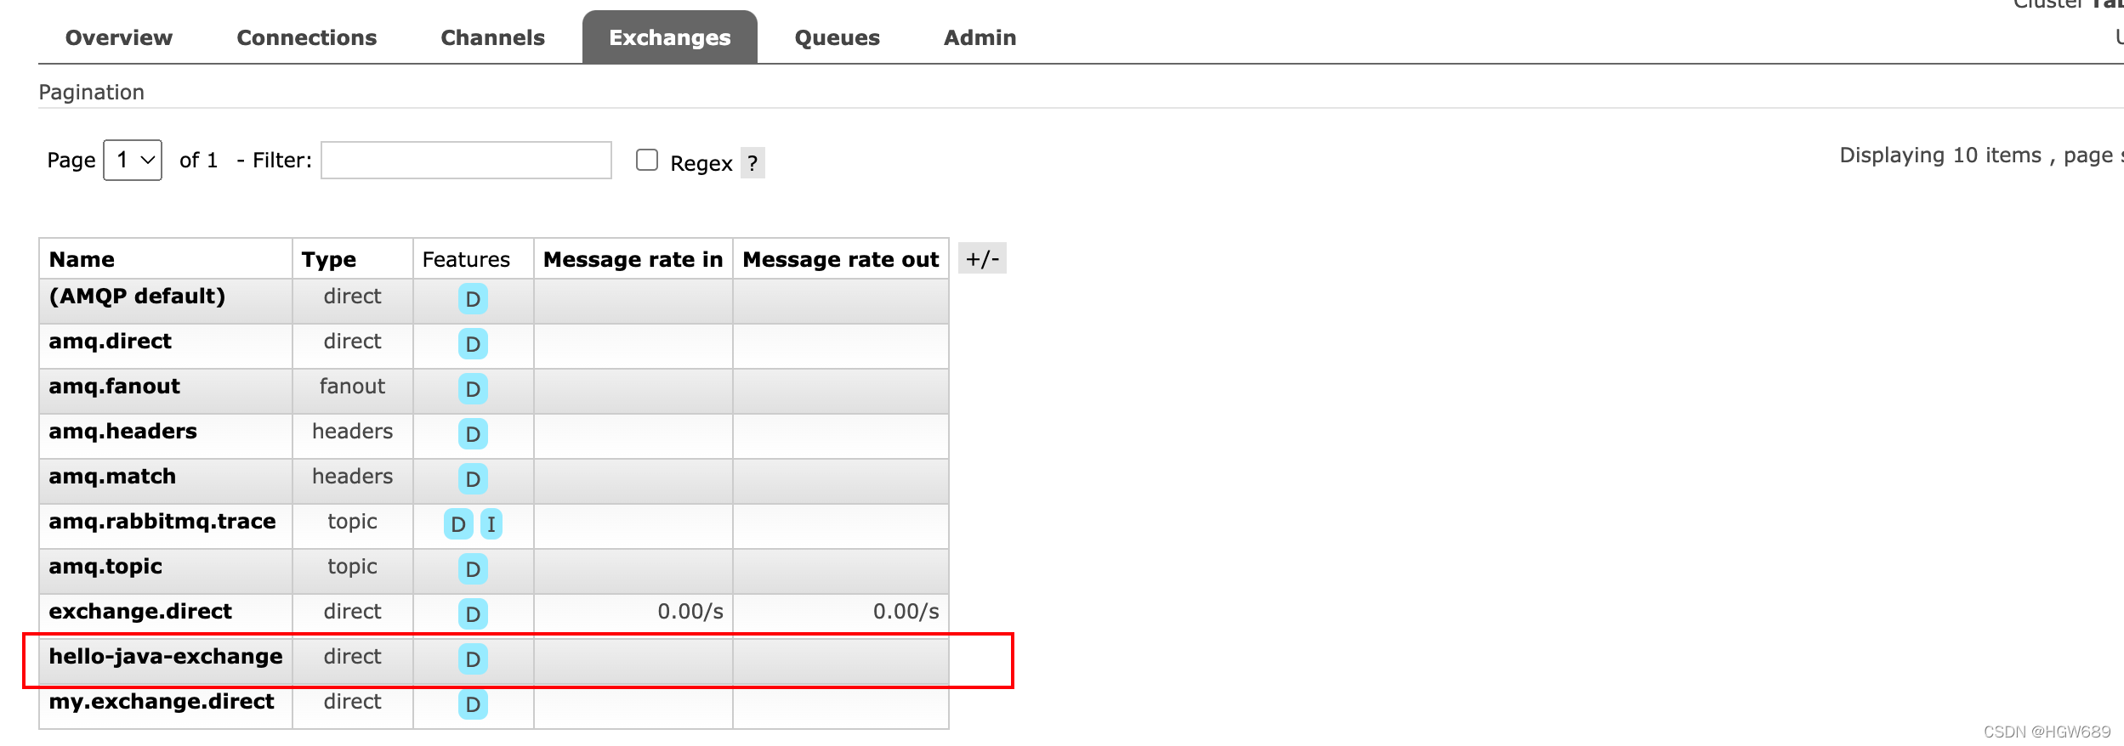This screenshot has width=2124, height=746.
Task: Sort by Message rate out header
Action: pos(840,259)
